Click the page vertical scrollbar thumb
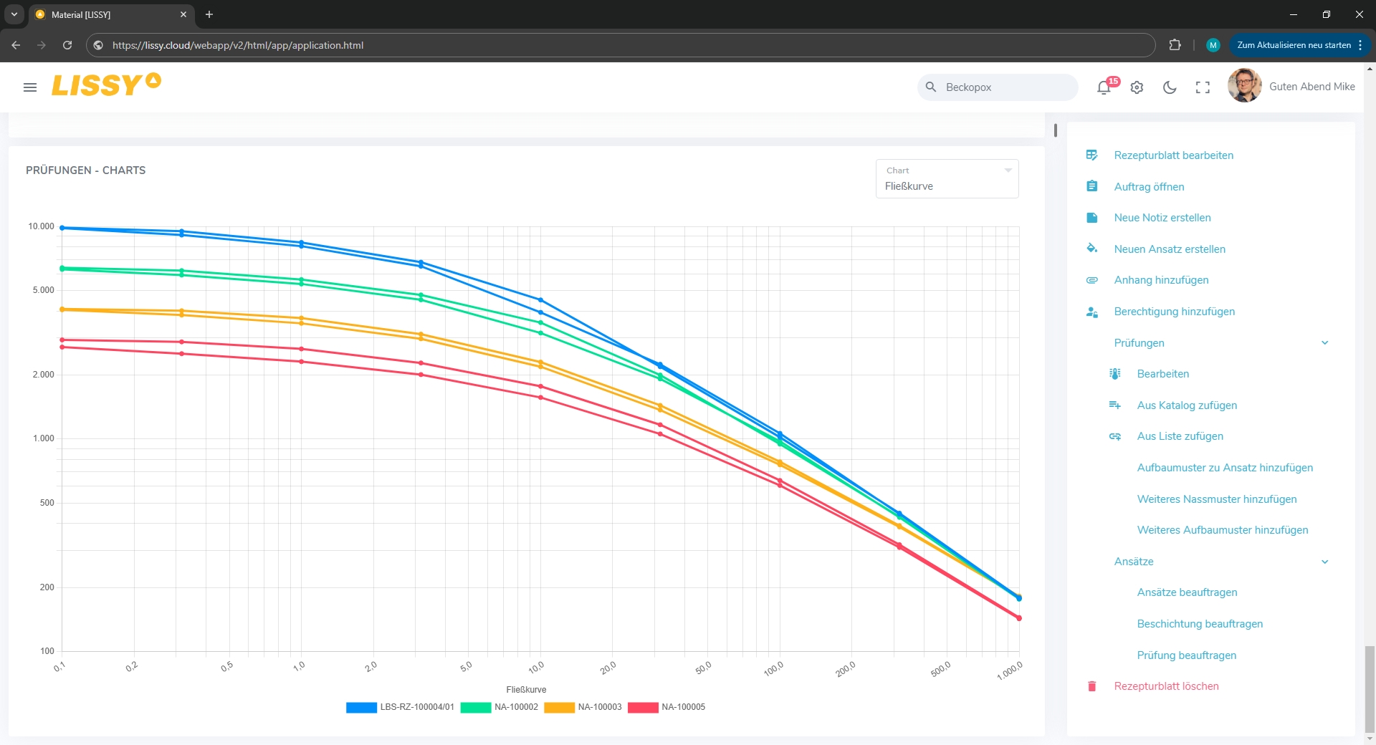This screenshot has height=745, width=1376. [1370, 689]
